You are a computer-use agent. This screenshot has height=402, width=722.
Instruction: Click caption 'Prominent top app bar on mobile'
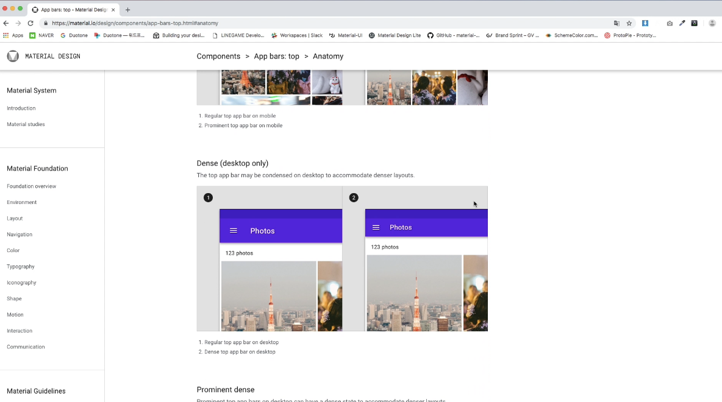(243, 125)
